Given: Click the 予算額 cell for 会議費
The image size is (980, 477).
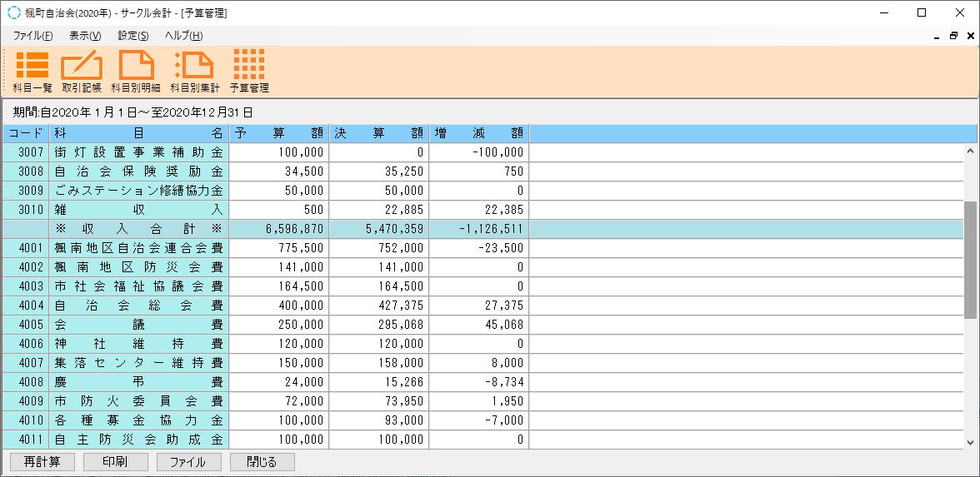Looking at the screenshot, I should 279,324.
